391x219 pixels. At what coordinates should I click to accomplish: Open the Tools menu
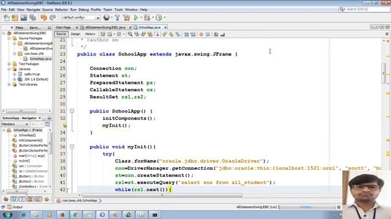[x=119, y=10]
